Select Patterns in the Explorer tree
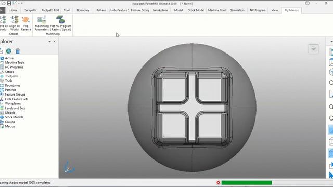333x187 pixels. click(10, 90)
